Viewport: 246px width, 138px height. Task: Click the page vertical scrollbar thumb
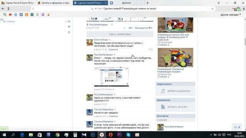pos(245,41)
